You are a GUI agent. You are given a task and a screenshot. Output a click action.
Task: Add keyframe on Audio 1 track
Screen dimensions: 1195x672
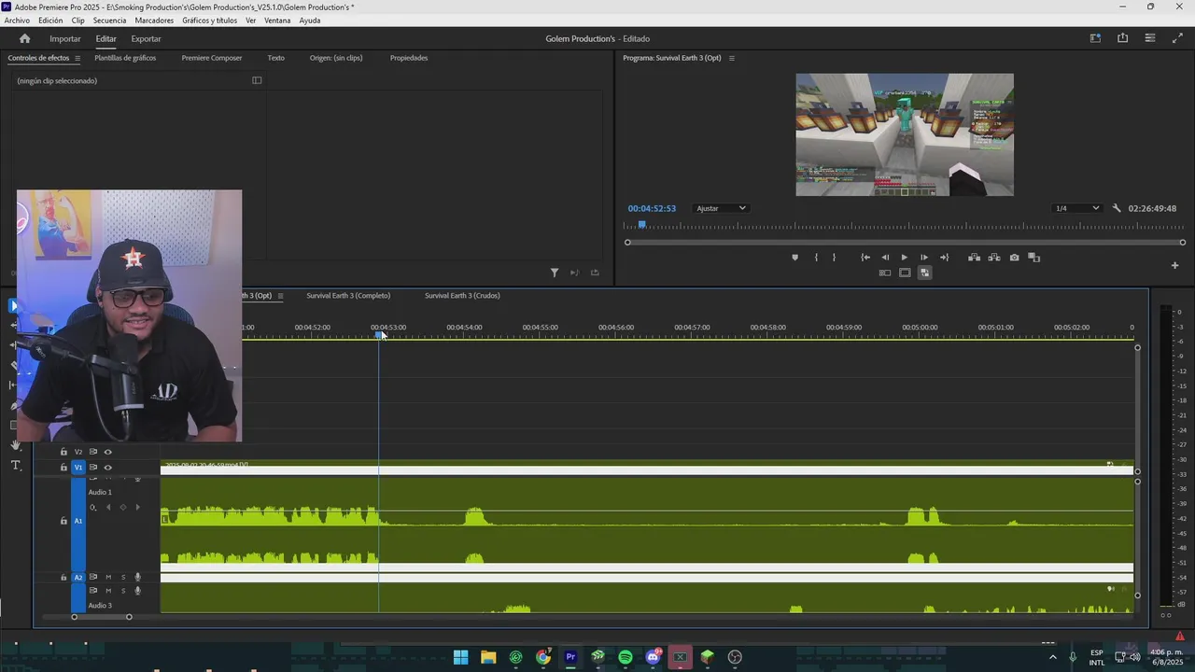tap(122, 508)
